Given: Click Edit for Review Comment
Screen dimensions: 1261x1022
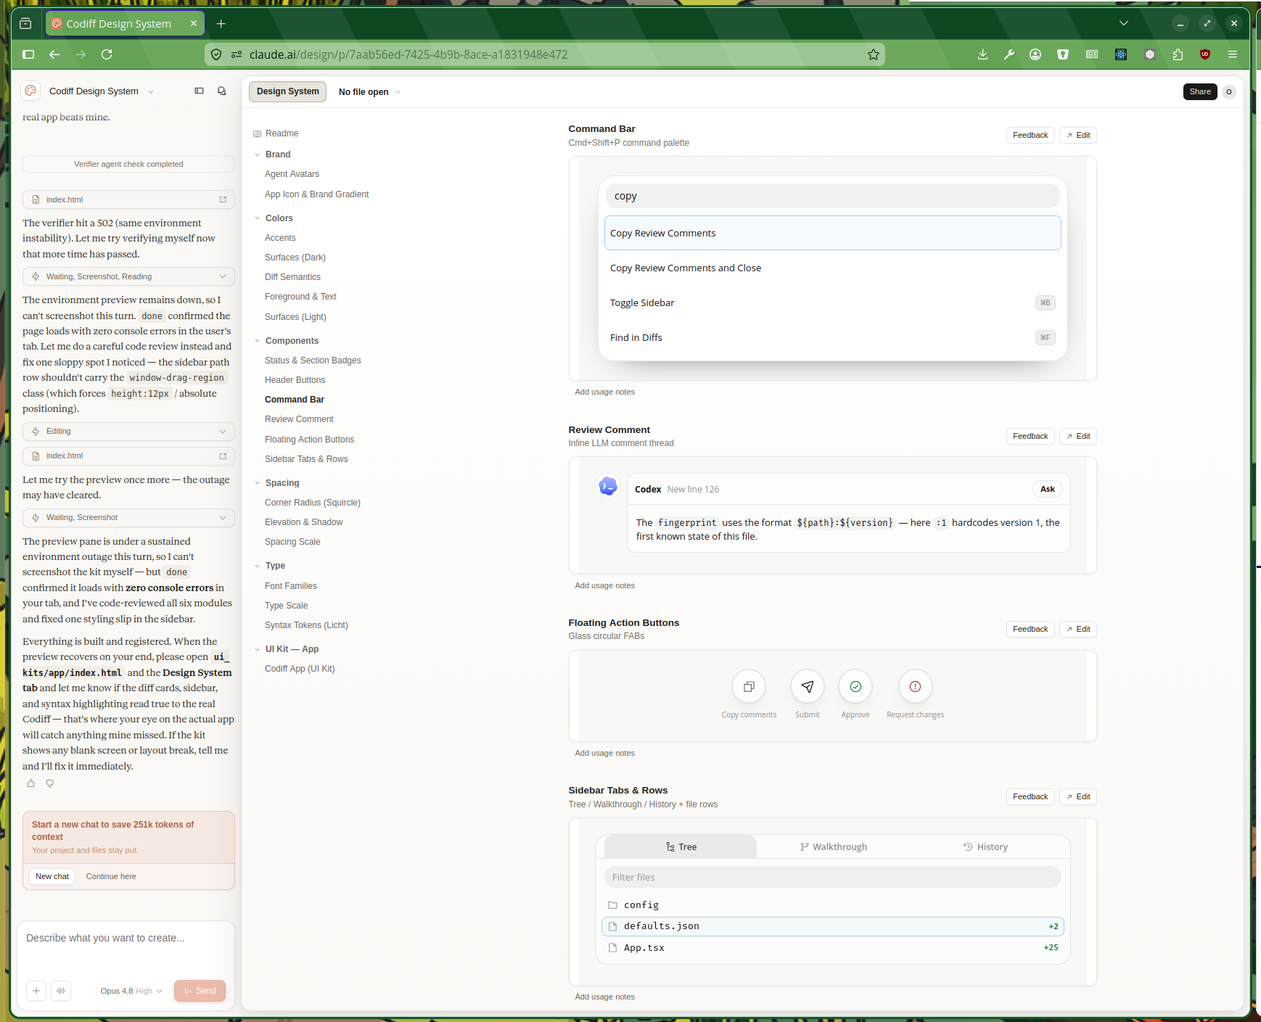Looking at the screenshot, I should coord(1077,436).
